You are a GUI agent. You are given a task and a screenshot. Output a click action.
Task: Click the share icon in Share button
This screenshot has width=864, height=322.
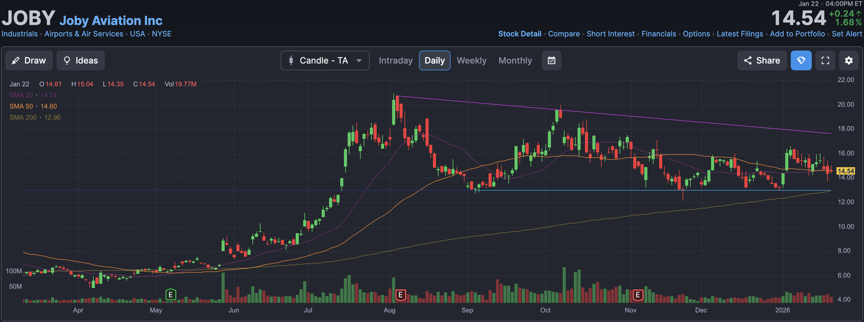coord(748,60)
